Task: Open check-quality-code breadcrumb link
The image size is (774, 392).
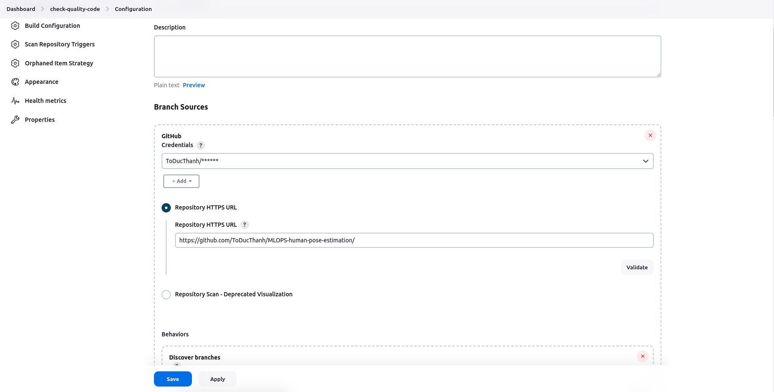Action: pos(75,9)
